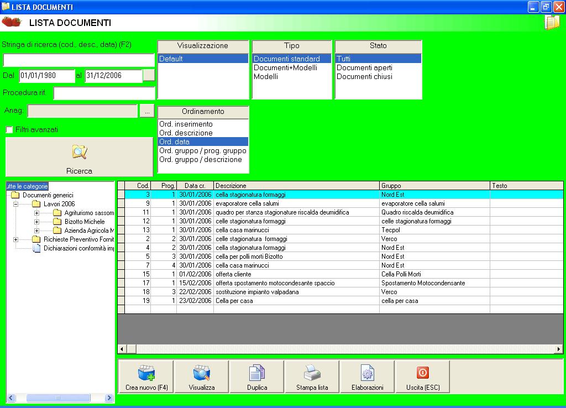Select Documenti+Modelli in Tipo list
Image resolution: width=566 pixels, height=408 pixels.
tap(292, 67)
